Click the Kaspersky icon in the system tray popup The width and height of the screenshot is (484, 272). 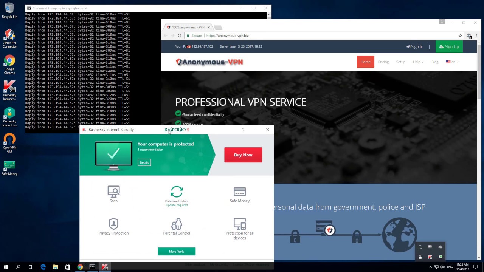(x=430, y=257)
